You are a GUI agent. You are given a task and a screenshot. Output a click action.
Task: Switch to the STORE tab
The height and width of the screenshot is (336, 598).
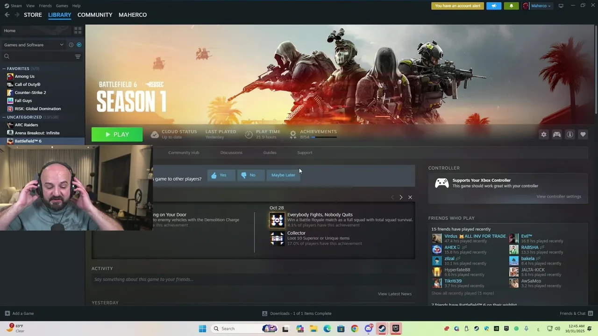(33, 15)
